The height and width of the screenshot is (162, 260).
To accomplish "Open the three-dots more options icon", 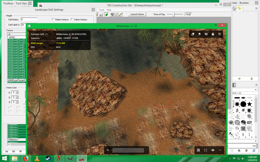I will pos(220,150).
